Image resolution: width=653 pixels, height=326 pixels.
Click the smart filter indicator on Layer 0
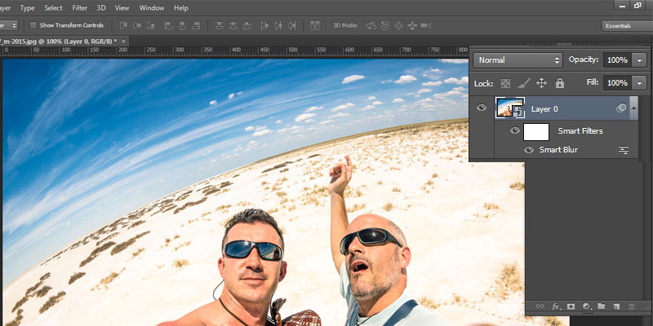pyautogui.click(x=621, y=108)
